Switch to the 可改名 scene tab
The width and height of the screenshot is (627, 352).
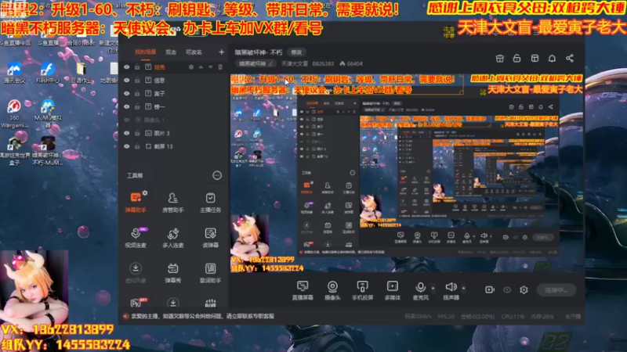point(194,52)
